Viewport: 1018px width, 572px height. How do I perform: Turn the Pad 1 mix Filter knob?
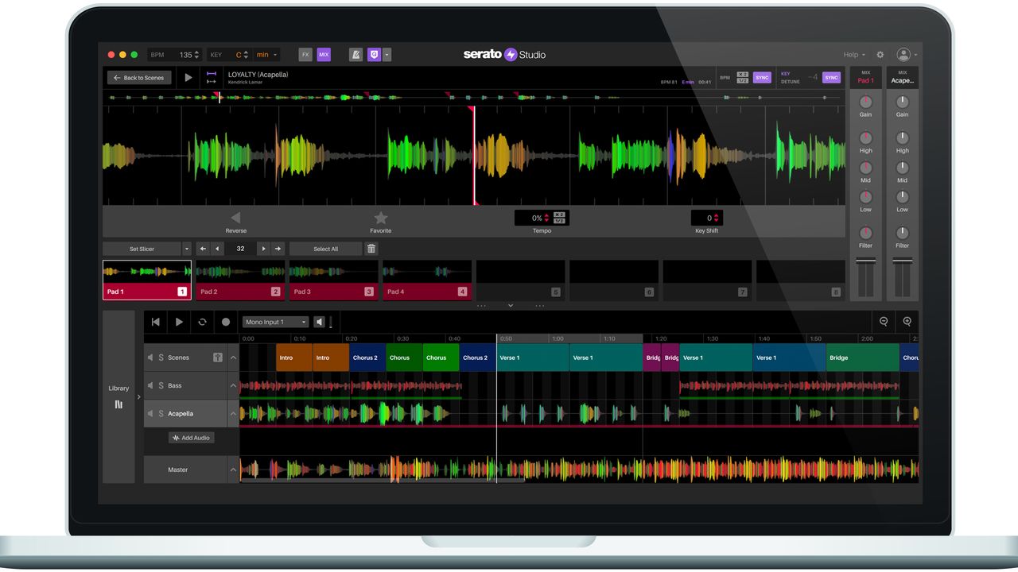tap(866, 234)
